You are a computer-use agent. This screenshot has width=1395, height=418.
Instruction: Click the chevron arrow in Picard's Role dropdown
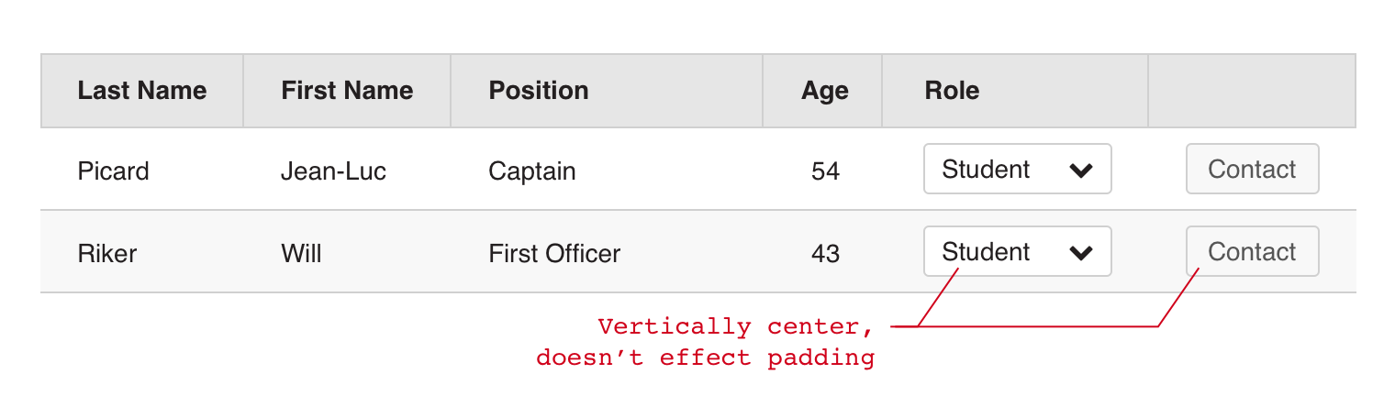click(1081, 170)
